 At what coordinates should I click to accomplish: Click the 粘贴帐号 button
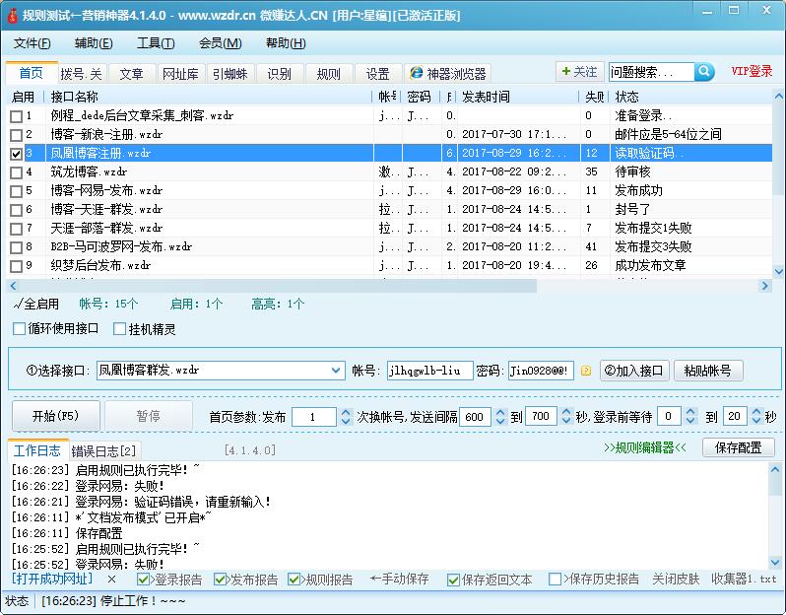707,371
